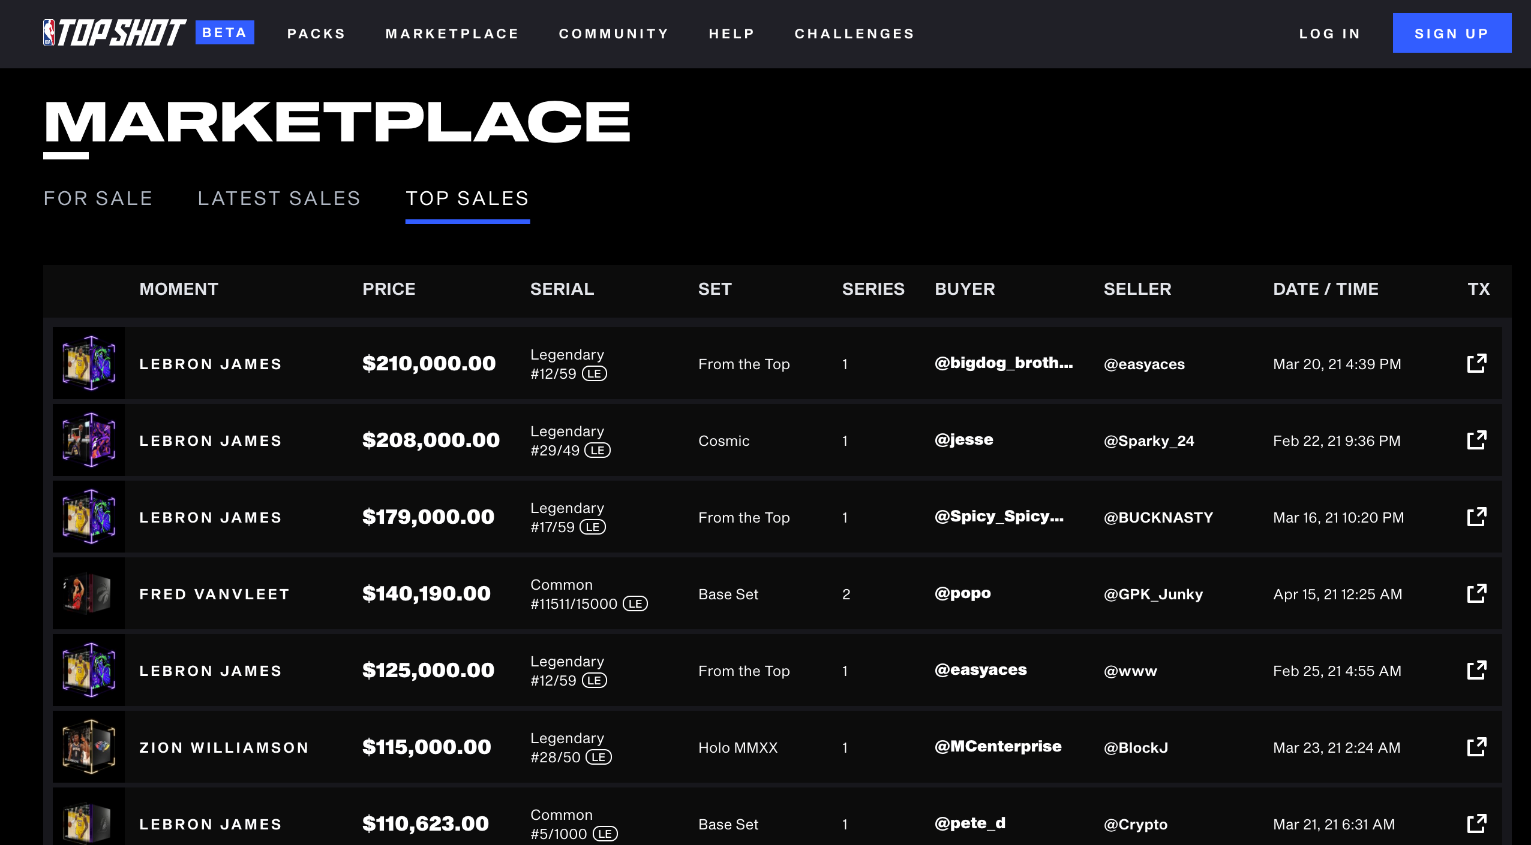The image size is (1531, 845).
Task: Open transaction link for $110,623 LeBron sale
Action: (1476, 823)
